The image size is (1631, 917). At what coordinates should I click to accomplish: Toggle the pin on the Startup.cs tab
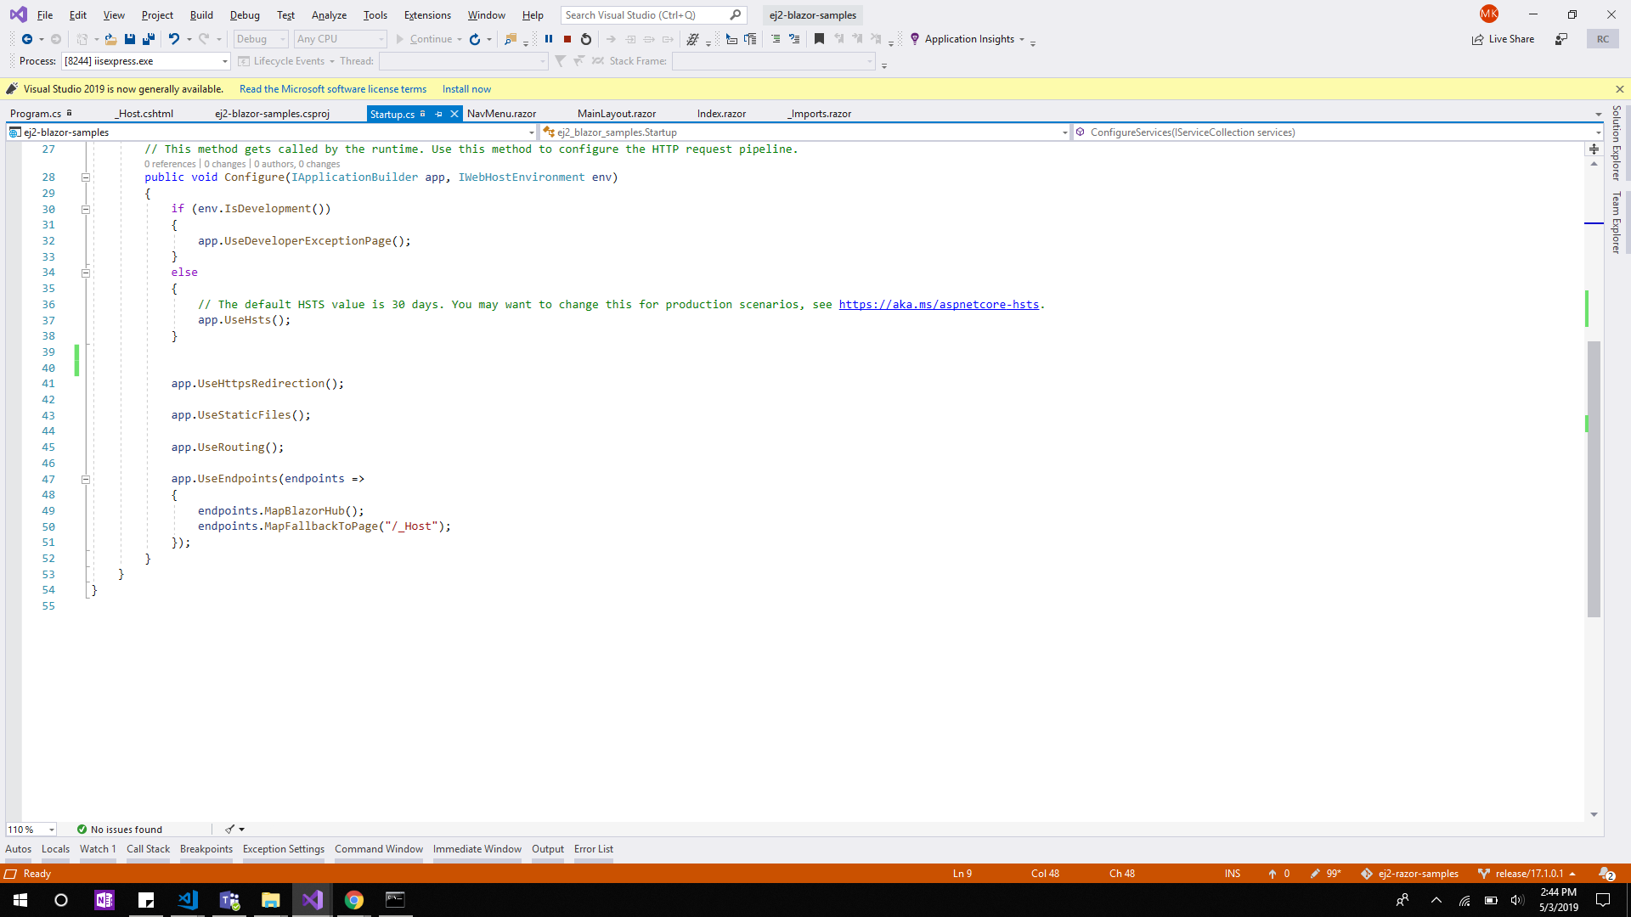coord(438,113)
